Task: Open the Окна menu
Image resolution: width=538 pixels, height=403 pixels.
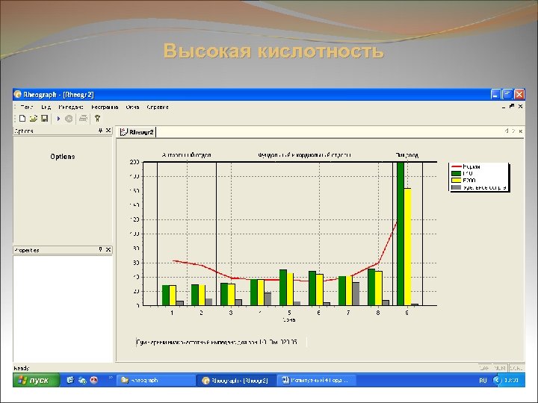Action: pos(132,107)
